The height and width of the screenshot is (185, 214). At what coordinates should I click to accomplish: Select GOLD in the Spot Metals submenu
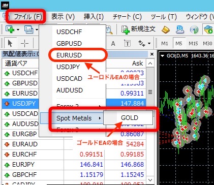pos(130,118)
